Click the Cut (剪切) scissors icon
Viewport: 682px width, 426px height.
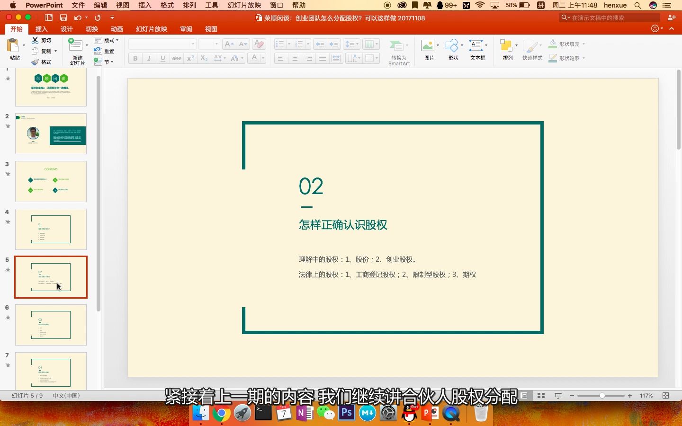point(35,40)
